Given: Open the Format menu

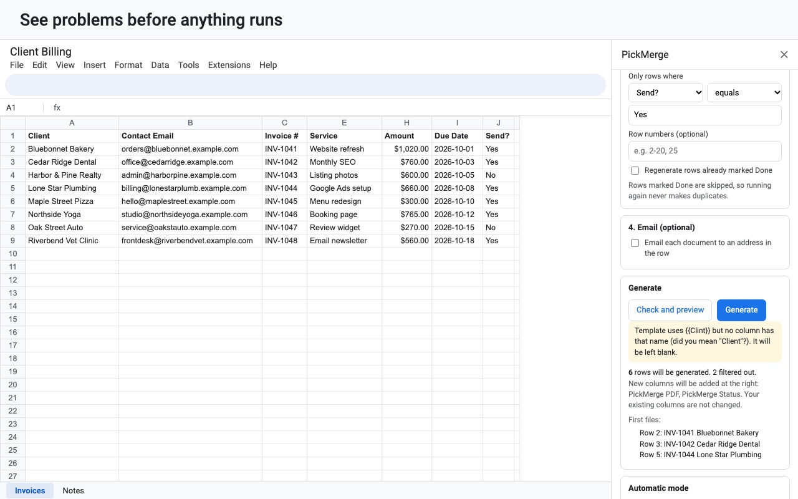Looking at the screenshot, I should 128,65.
